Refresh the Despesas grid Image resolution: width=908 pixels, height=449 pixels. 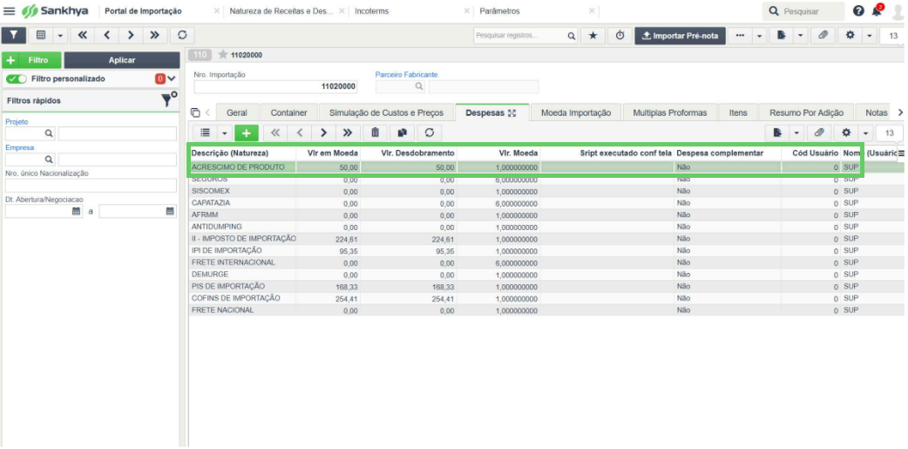(429, 133)
